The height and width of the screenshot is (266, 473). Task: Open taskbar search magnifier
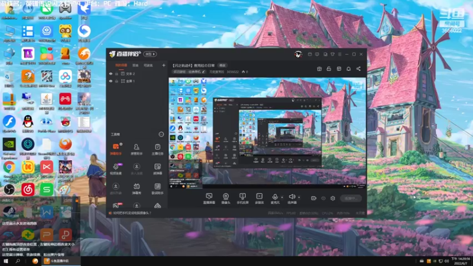point(18,261)
